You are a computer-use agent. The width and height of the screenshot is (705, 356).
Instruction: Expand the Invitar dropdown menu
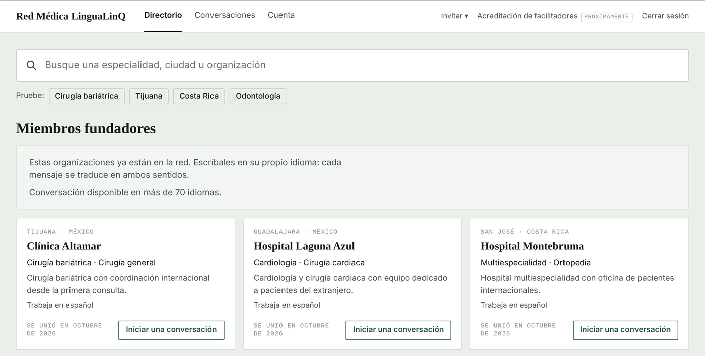454,16
